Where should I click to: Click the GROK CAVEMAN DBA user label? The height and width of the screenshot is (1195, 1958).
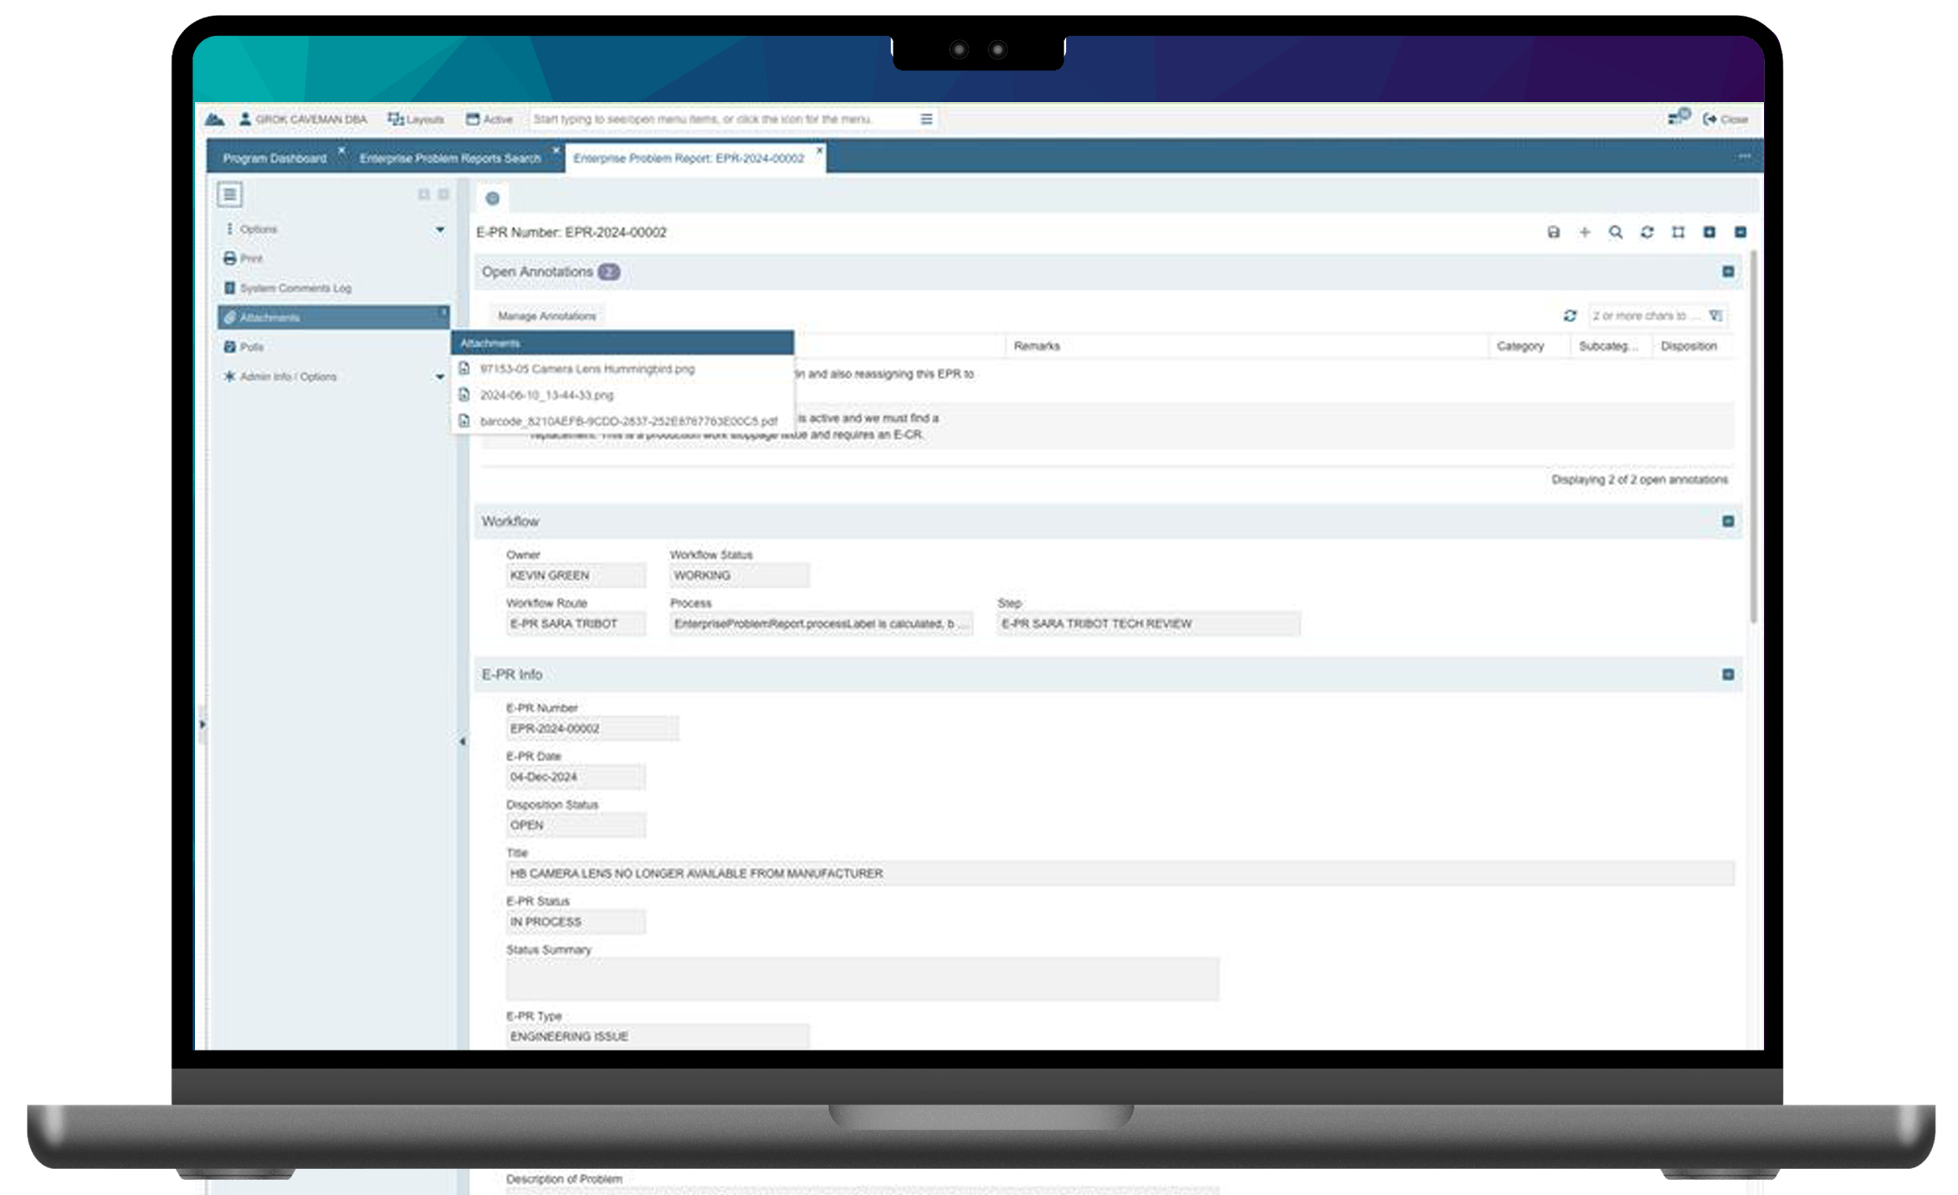point(303,120)
